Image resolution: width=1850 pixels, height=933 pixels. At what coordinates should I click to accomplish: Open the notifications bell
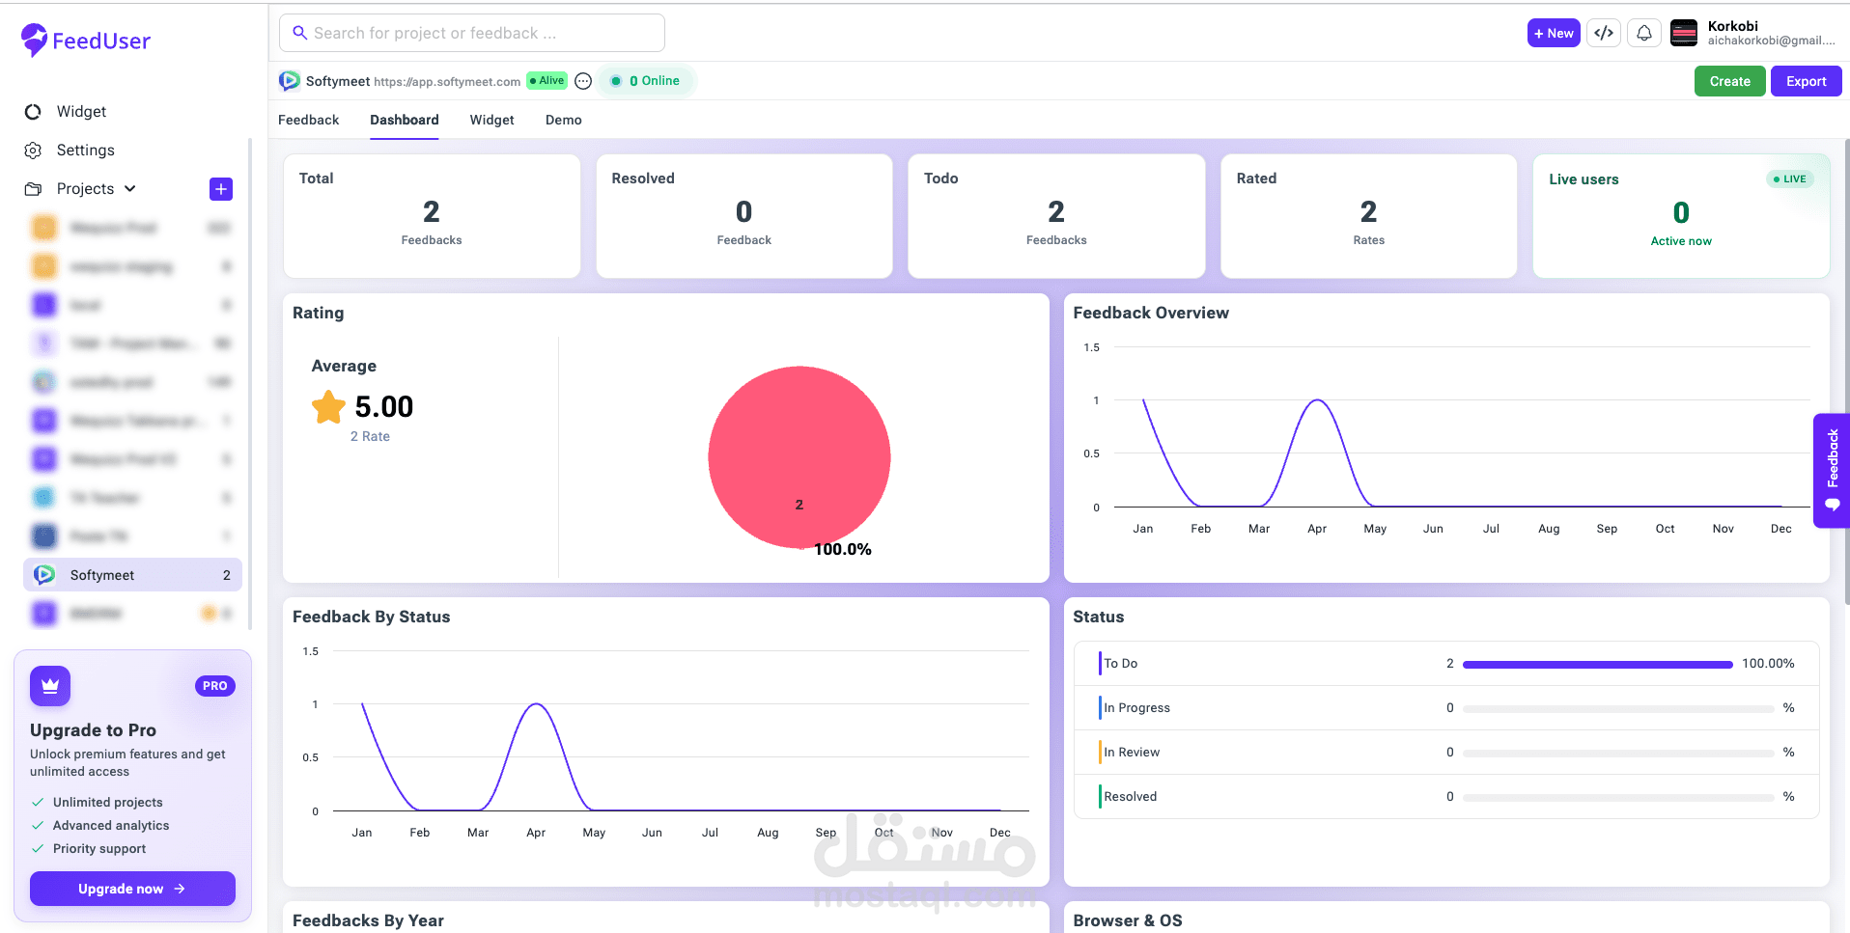coord(1644,33)
